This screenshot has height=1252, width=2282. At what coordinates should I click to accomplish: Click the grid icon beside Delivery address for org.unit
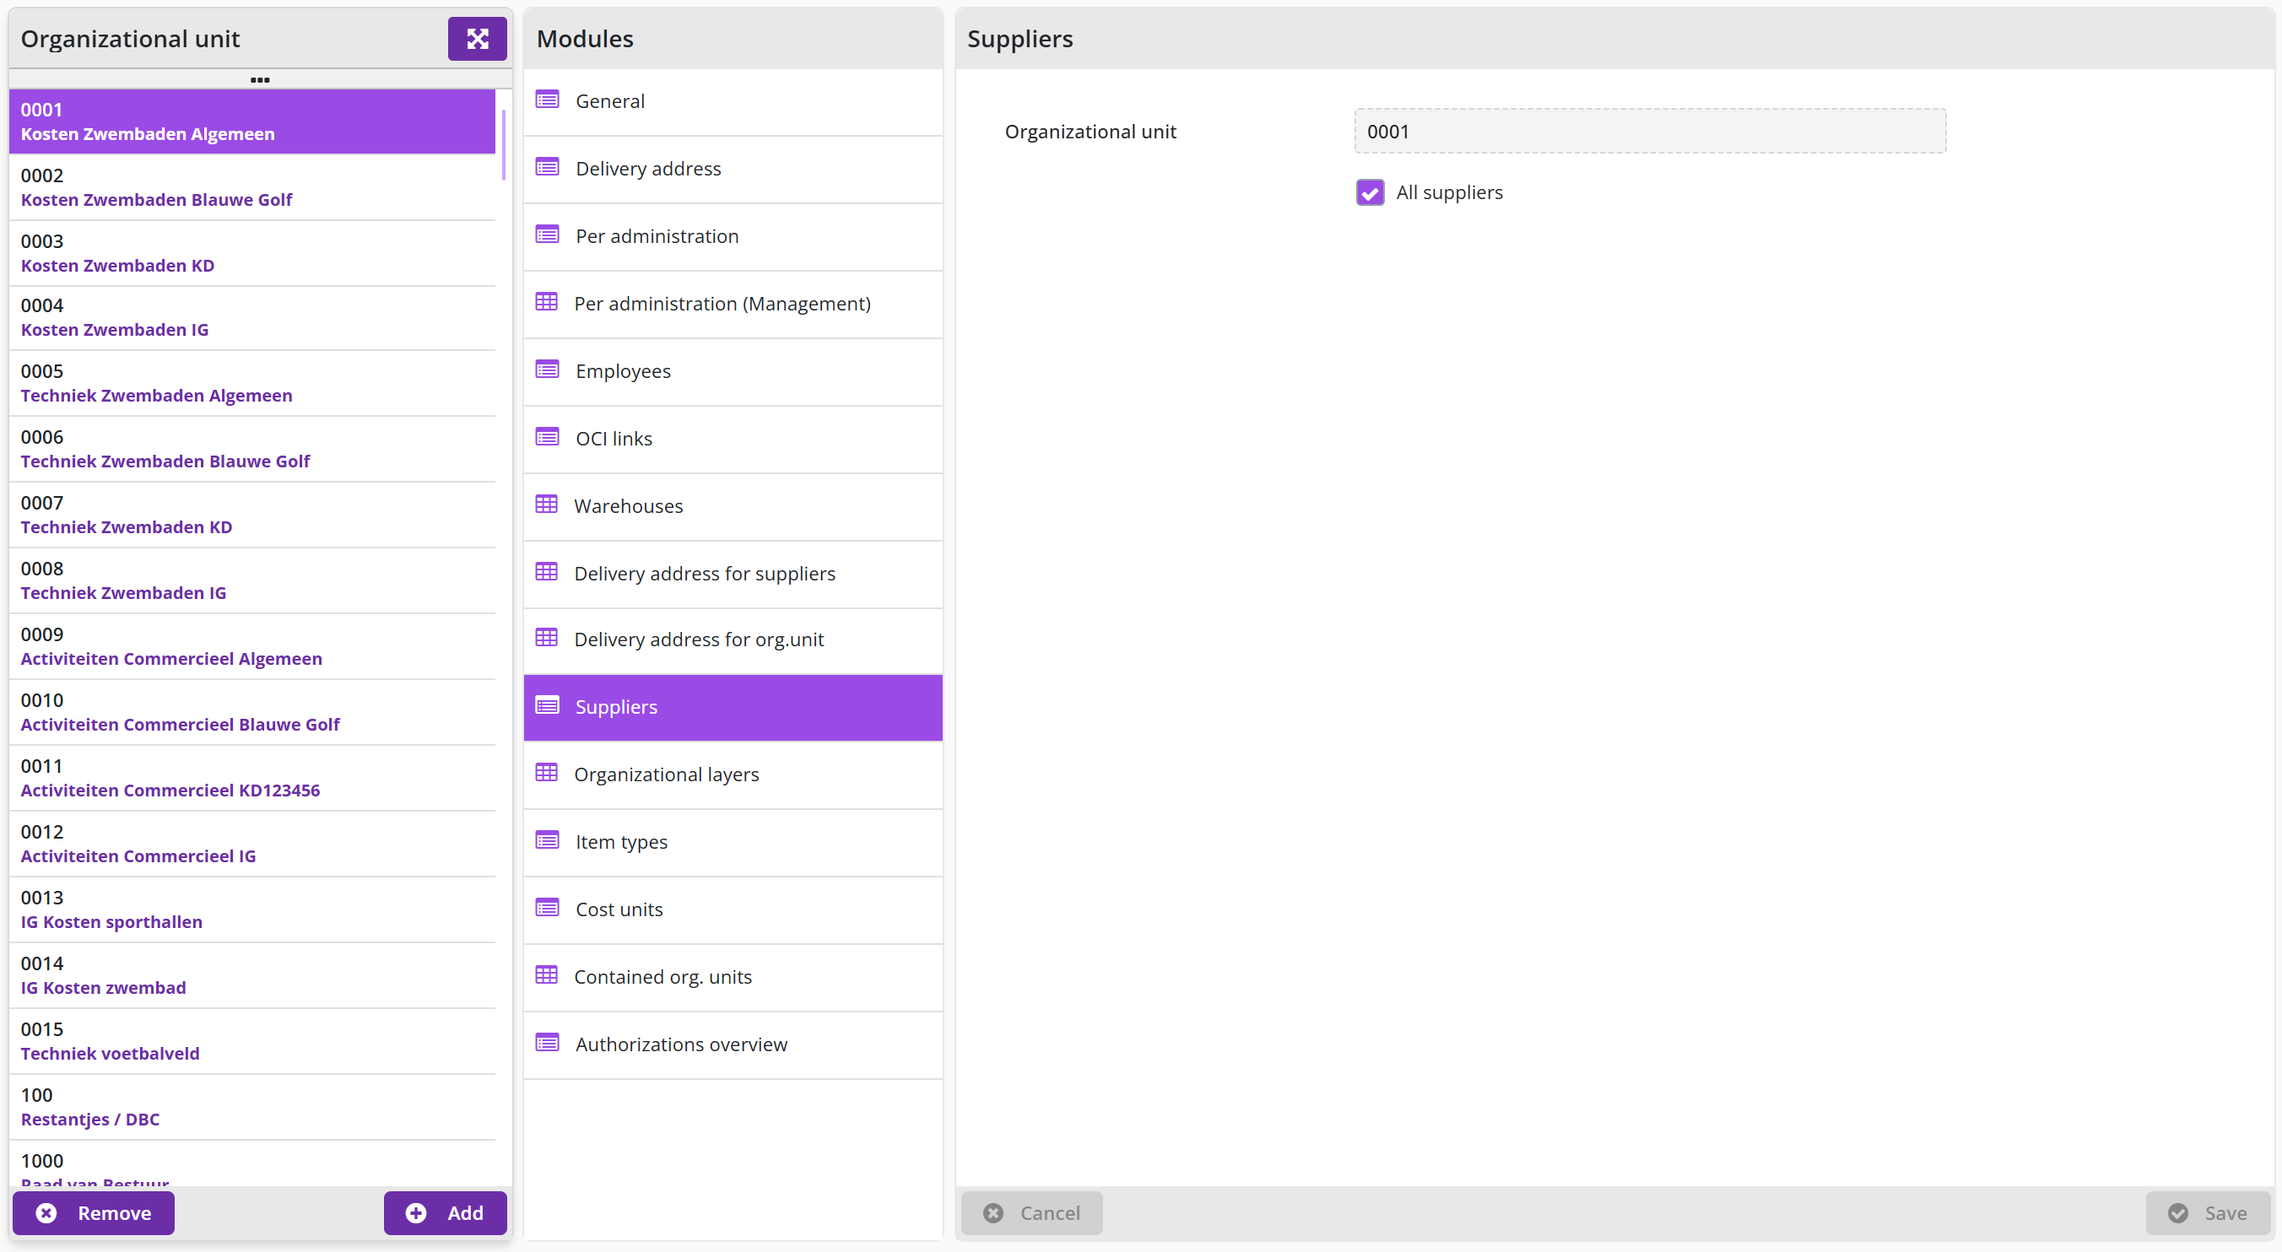547,638
